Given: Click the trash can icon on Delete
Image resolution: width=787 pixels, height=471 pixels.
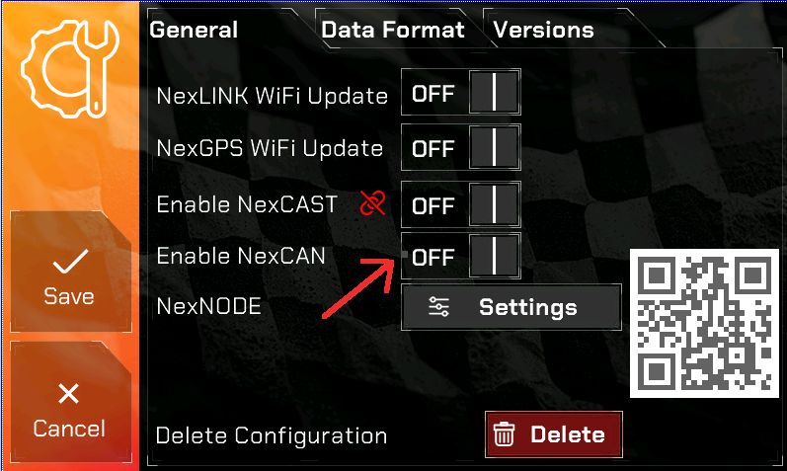Looking at the screenshot, I should point(504,434).
